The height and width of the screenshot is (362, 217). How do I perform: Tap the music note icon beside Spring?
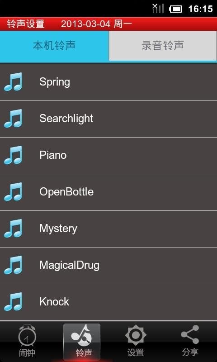13,82
